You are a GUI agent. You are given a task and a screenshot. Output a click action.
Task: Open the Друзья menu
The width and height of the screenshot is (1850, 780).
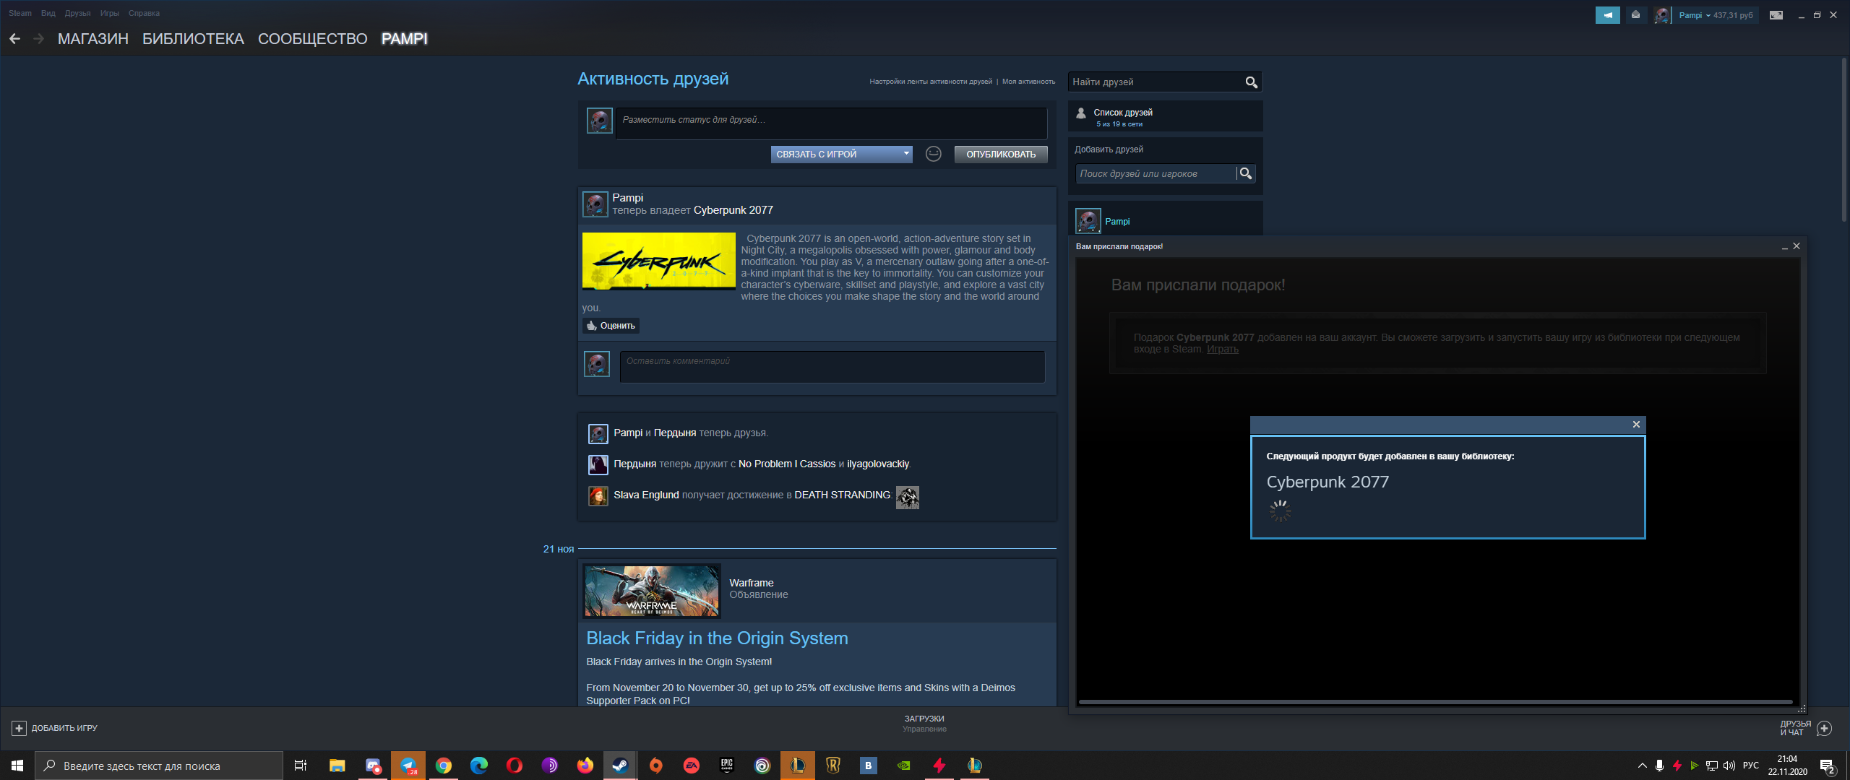pyautogui.click(x=77, y=13)
